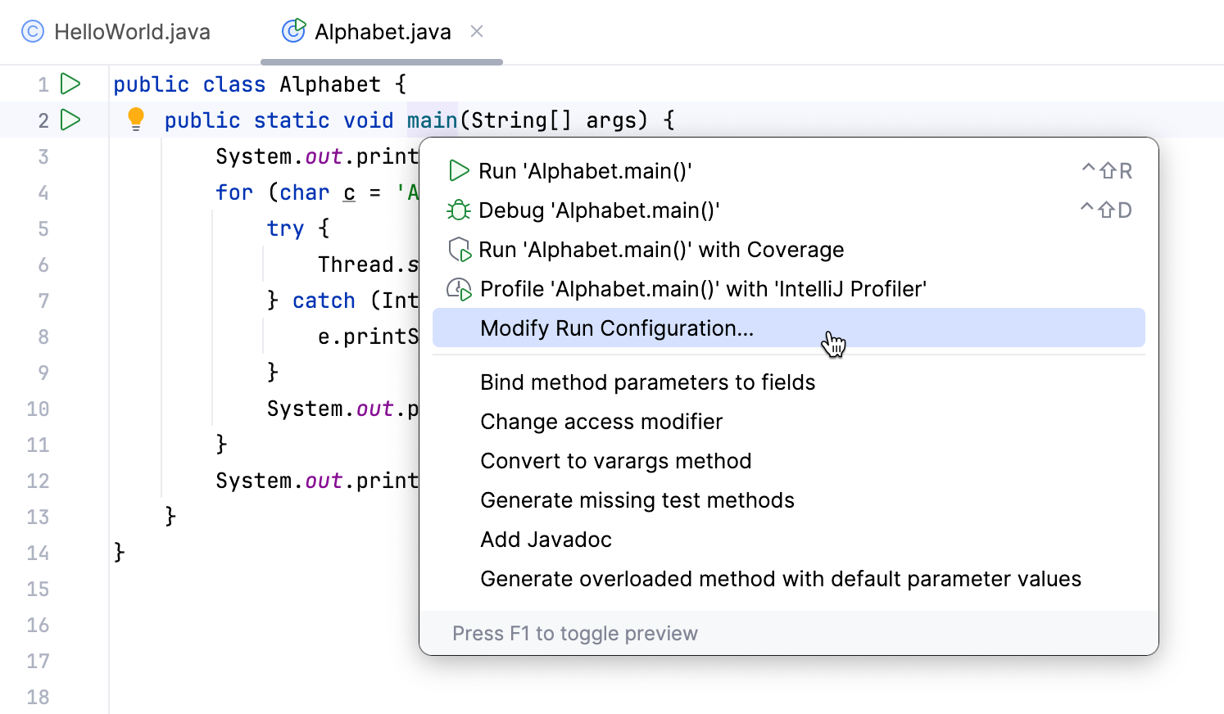Screen dimensions: 1224x714
Task: Click the green play icon next to Run
Action: [x=459, y=170]
